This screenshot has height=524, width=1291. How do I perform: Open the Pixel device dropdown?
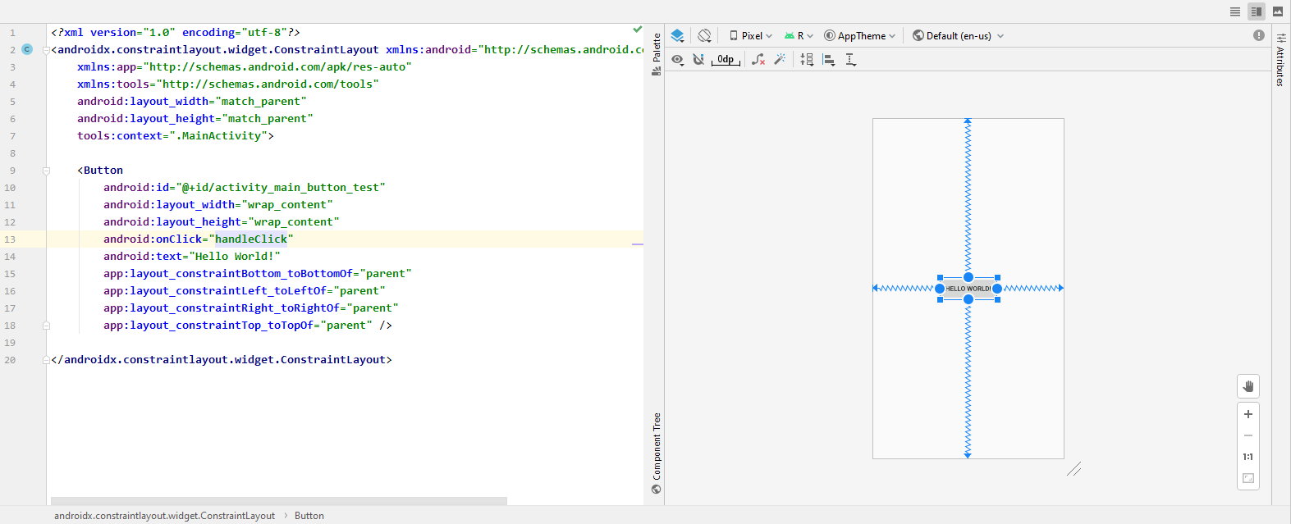point(751,35)
